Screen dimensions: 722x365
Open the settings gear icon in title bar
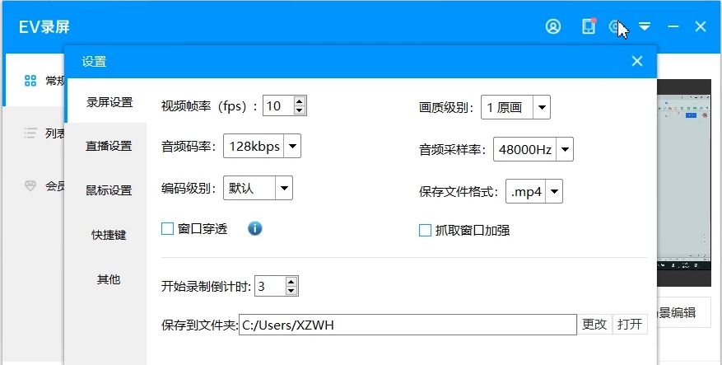tap(615, 26)
